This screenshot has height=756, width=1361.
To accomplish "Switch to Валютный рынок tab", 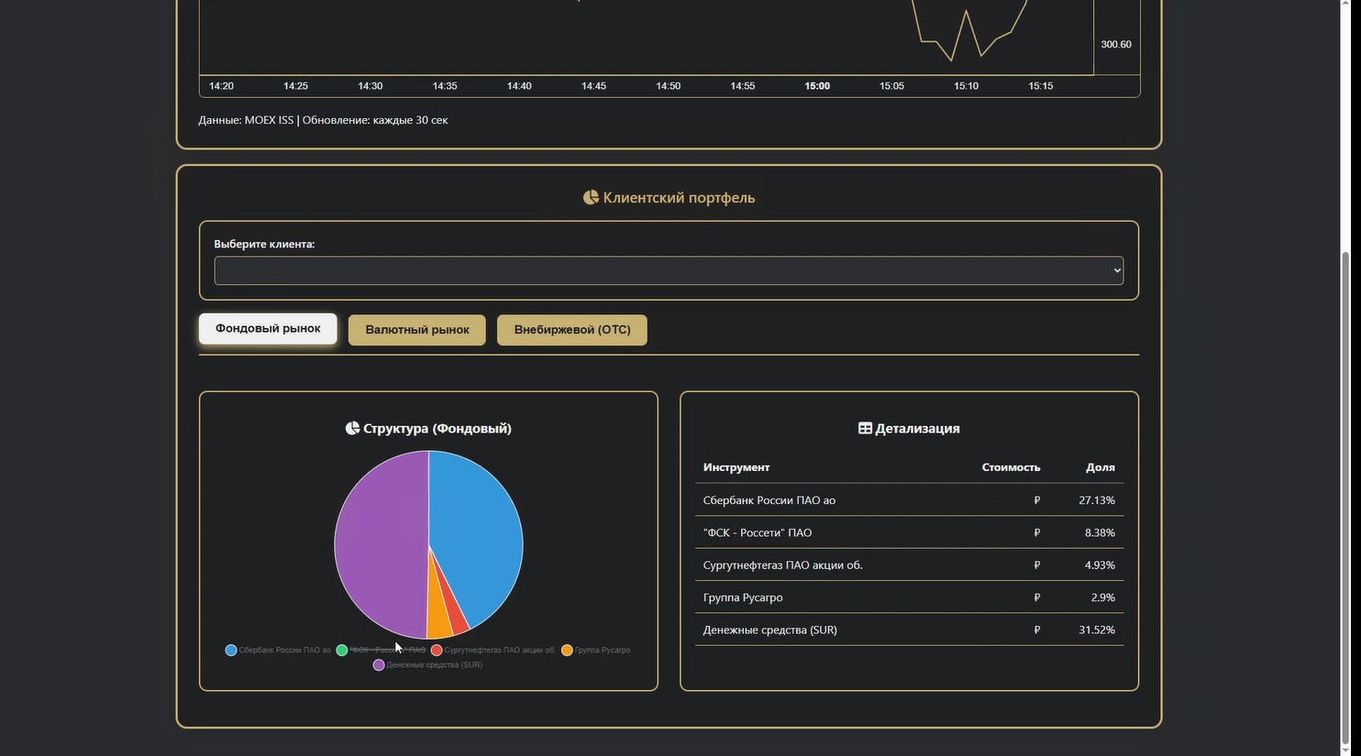I will (417, 330).
